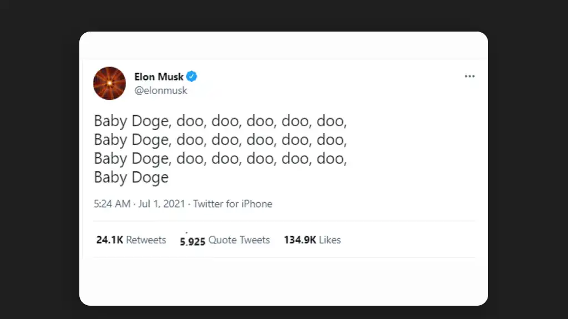This screenshot has height=319, width=568.
Task: Click the 134.9K likes count number
Action: [x=300, y=240]
